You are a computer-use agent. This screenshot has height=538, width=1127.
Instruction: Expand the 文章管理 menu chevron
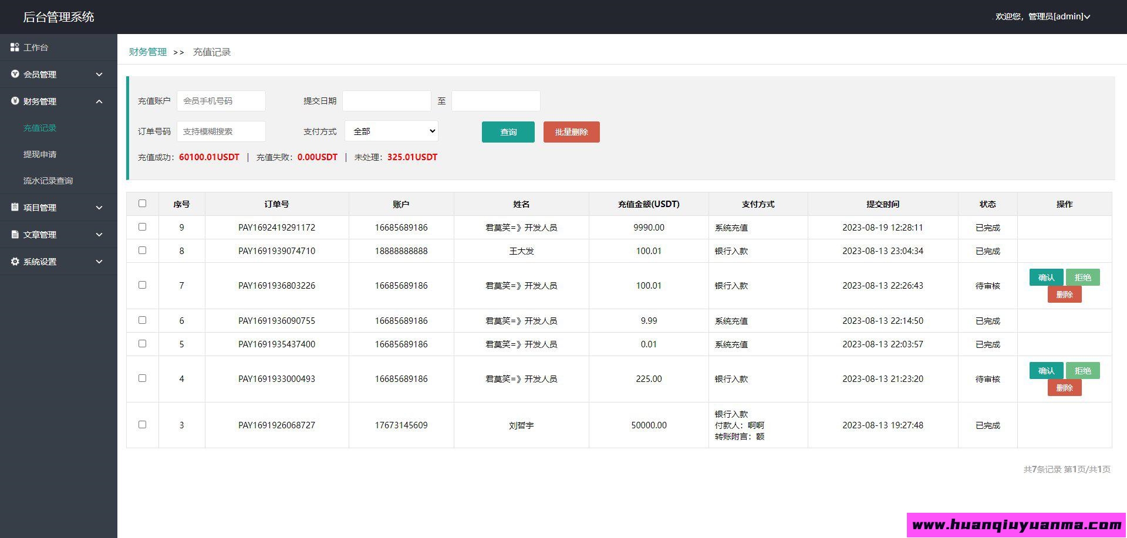(99, 235)
